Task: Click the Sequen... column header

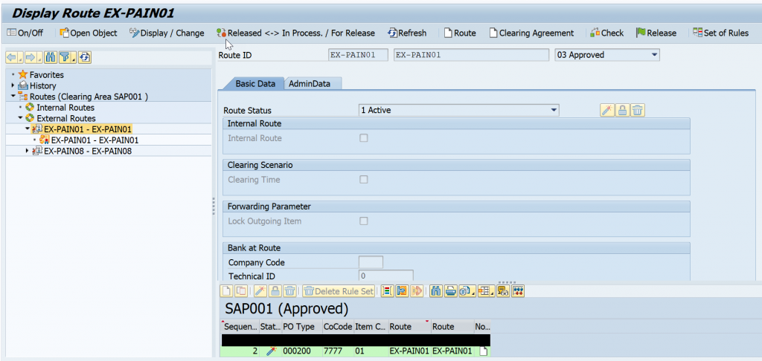Action: pos(240,327)
